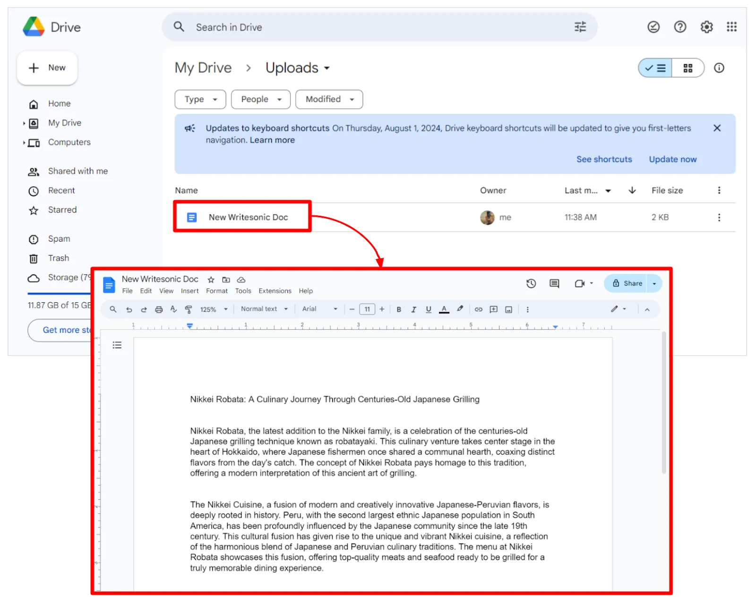
Task: Open version history clock icon in Docs
Action: [531, 283]
